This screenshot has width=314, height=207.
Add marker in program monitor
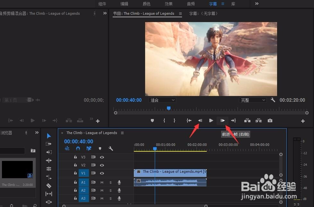[x=152, y=121]
